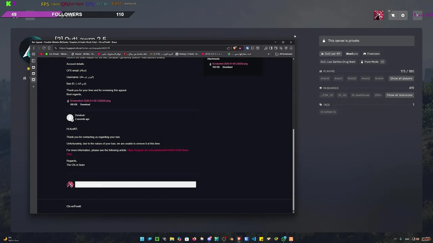This screenshot has height=243, width=433.
Task: Click DLC: Los Santos Drug Wars label
Action: pyautogui.click(x=338, y=62)
